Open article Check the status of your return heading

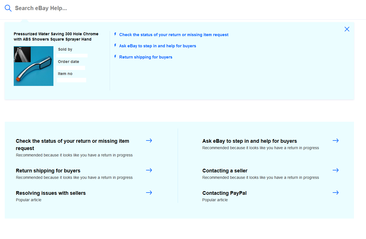pos(72,145)
